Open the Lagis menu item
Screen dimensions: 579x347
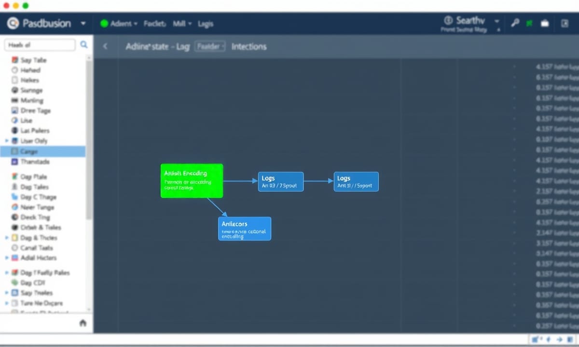(206, 24)
